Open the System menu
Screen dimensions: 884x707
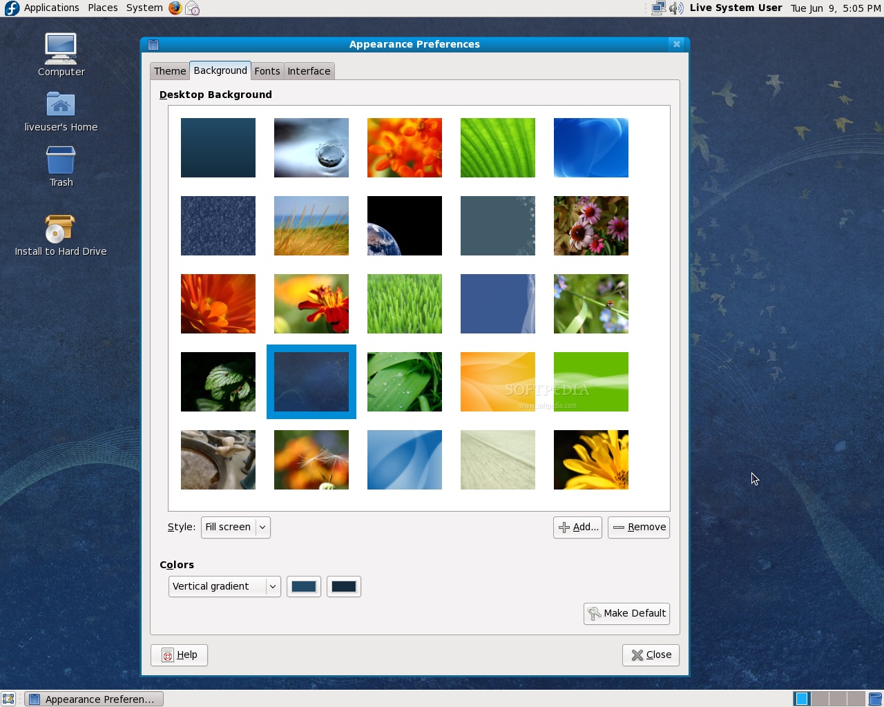(144, 8)
